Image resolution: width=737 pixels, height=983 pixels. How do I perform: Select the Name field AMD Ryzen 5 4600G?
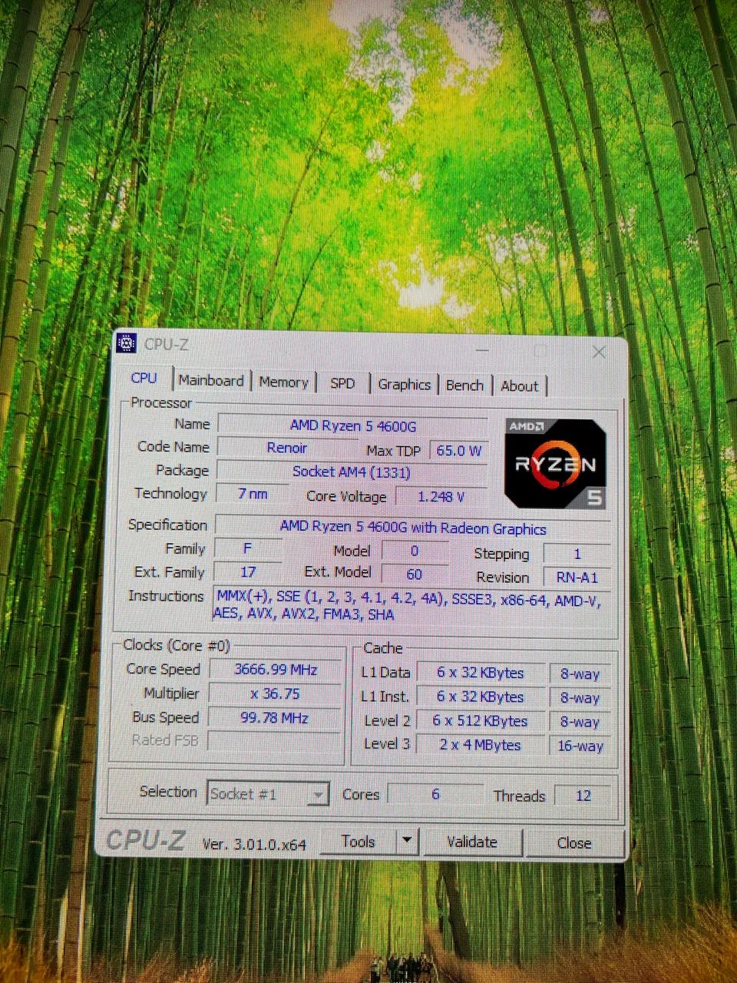click(352, 425)
